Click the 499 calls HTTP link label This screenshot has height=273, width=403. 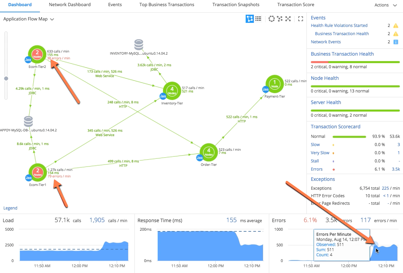[123, 163]
